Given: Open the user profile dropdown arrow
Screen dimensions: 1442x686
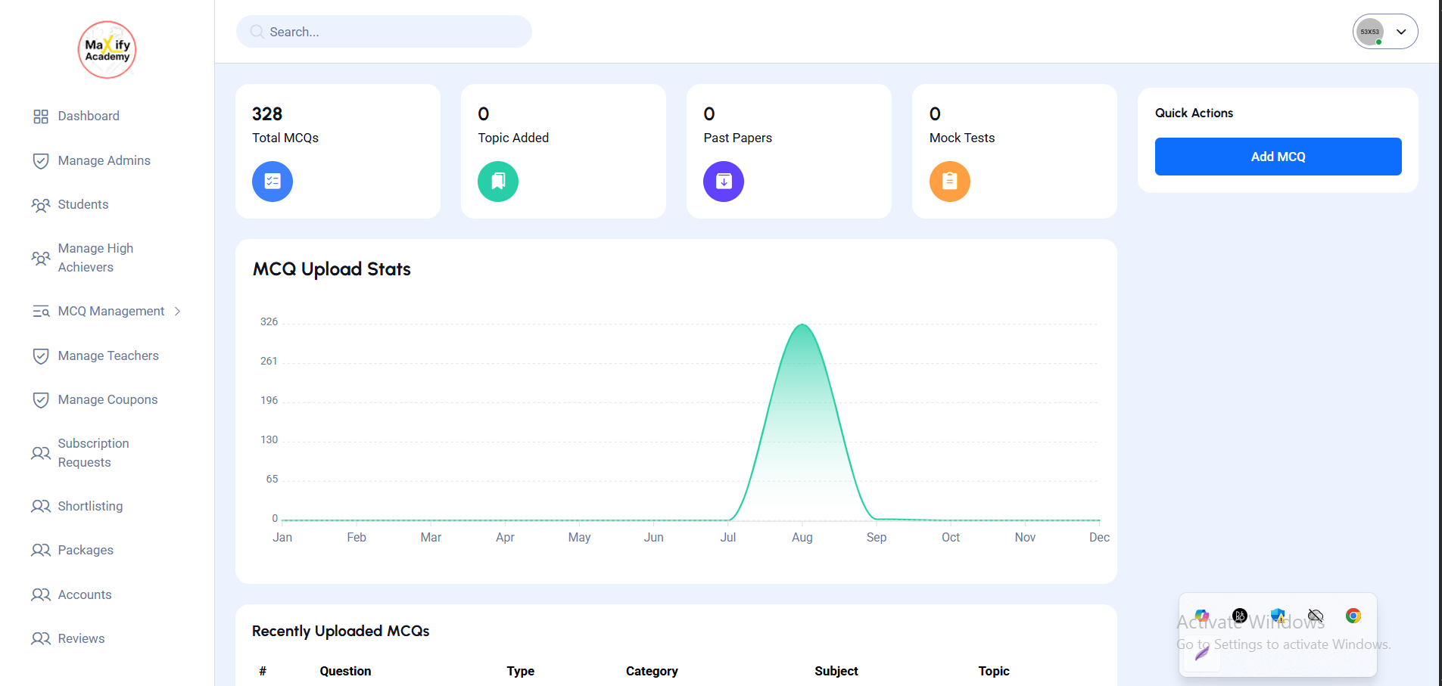Looking at the screenshot, I should coord(1401,32).
